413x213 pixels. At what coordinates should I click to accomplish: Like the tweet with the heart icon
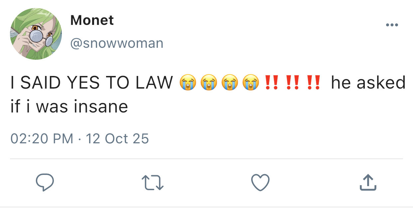tap(260, 183)
